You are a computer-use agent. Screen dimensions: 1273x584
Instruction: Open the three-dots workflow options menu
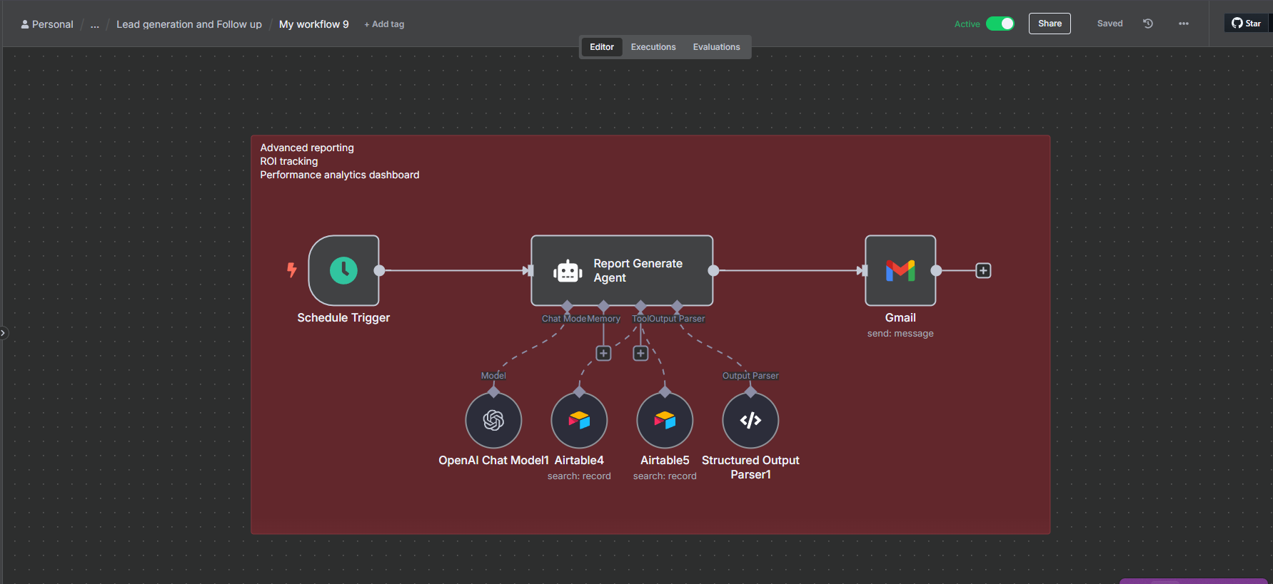click(x=1184, y=24)
